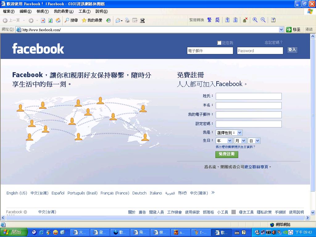Click the help question mark toolbar icon
316x237 pixels.
(x=273, y=20)
